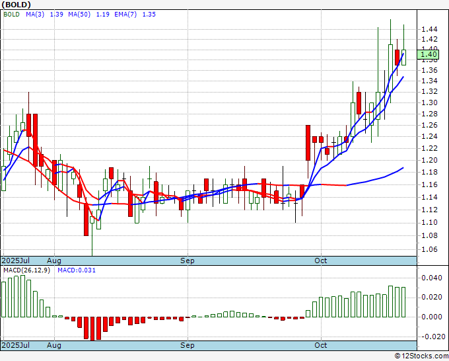449x361 pixels.
Task: Click the 1.18 price axis label
Action: click(x=429, y=172)
